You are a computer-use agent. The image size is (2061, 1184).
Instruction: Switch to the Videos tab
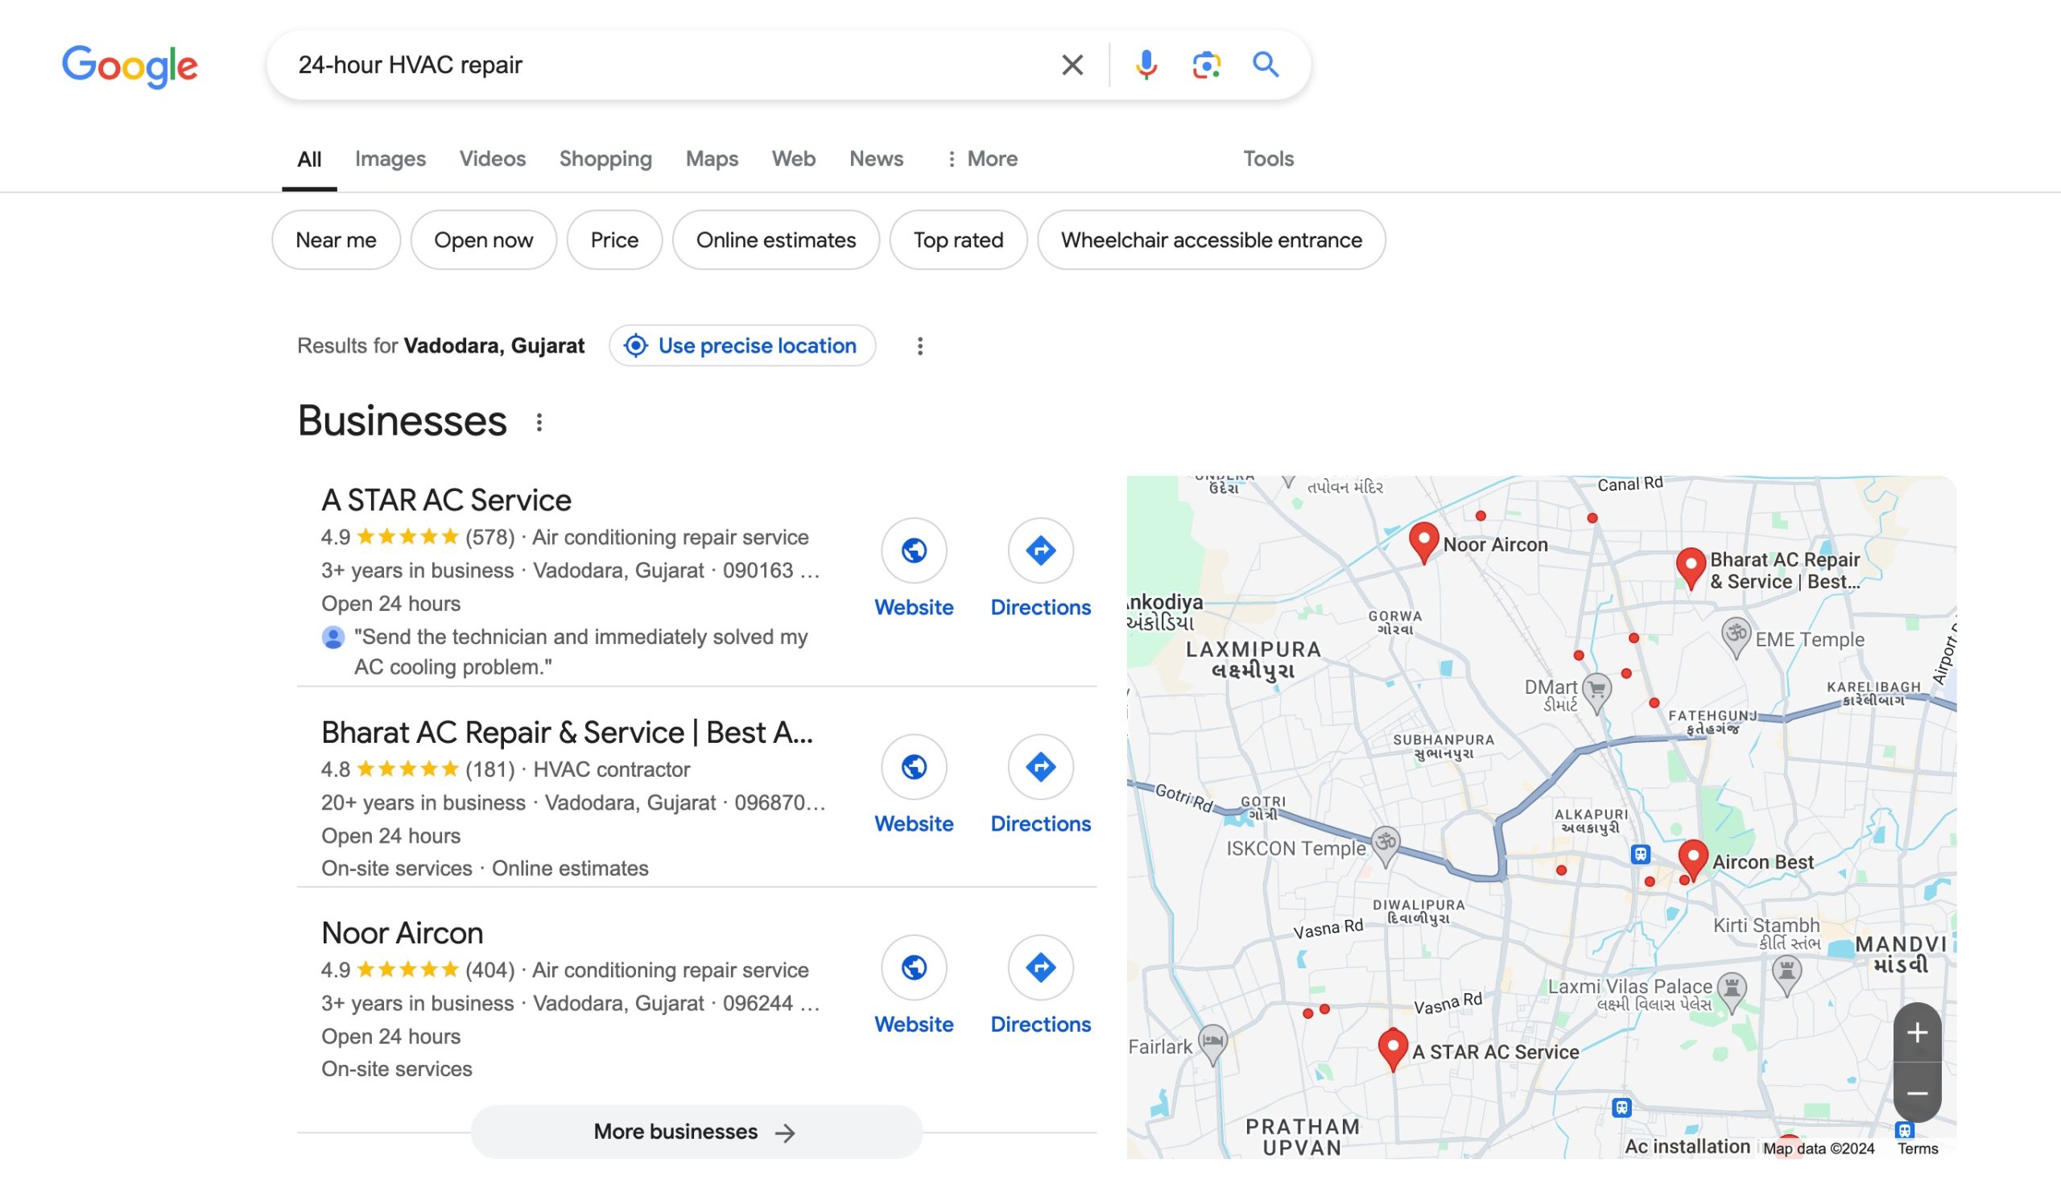[492, 159]
